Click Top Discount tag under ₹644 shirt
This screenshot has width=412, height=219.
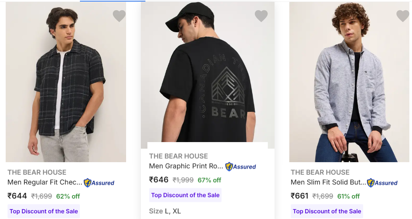tap(44, 211)
